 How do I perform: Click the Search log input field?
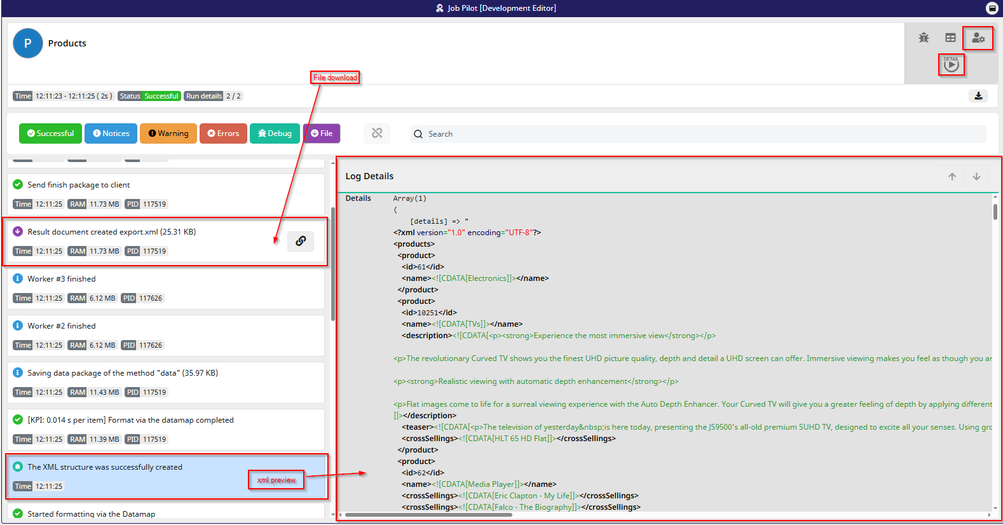pos(699,134)
